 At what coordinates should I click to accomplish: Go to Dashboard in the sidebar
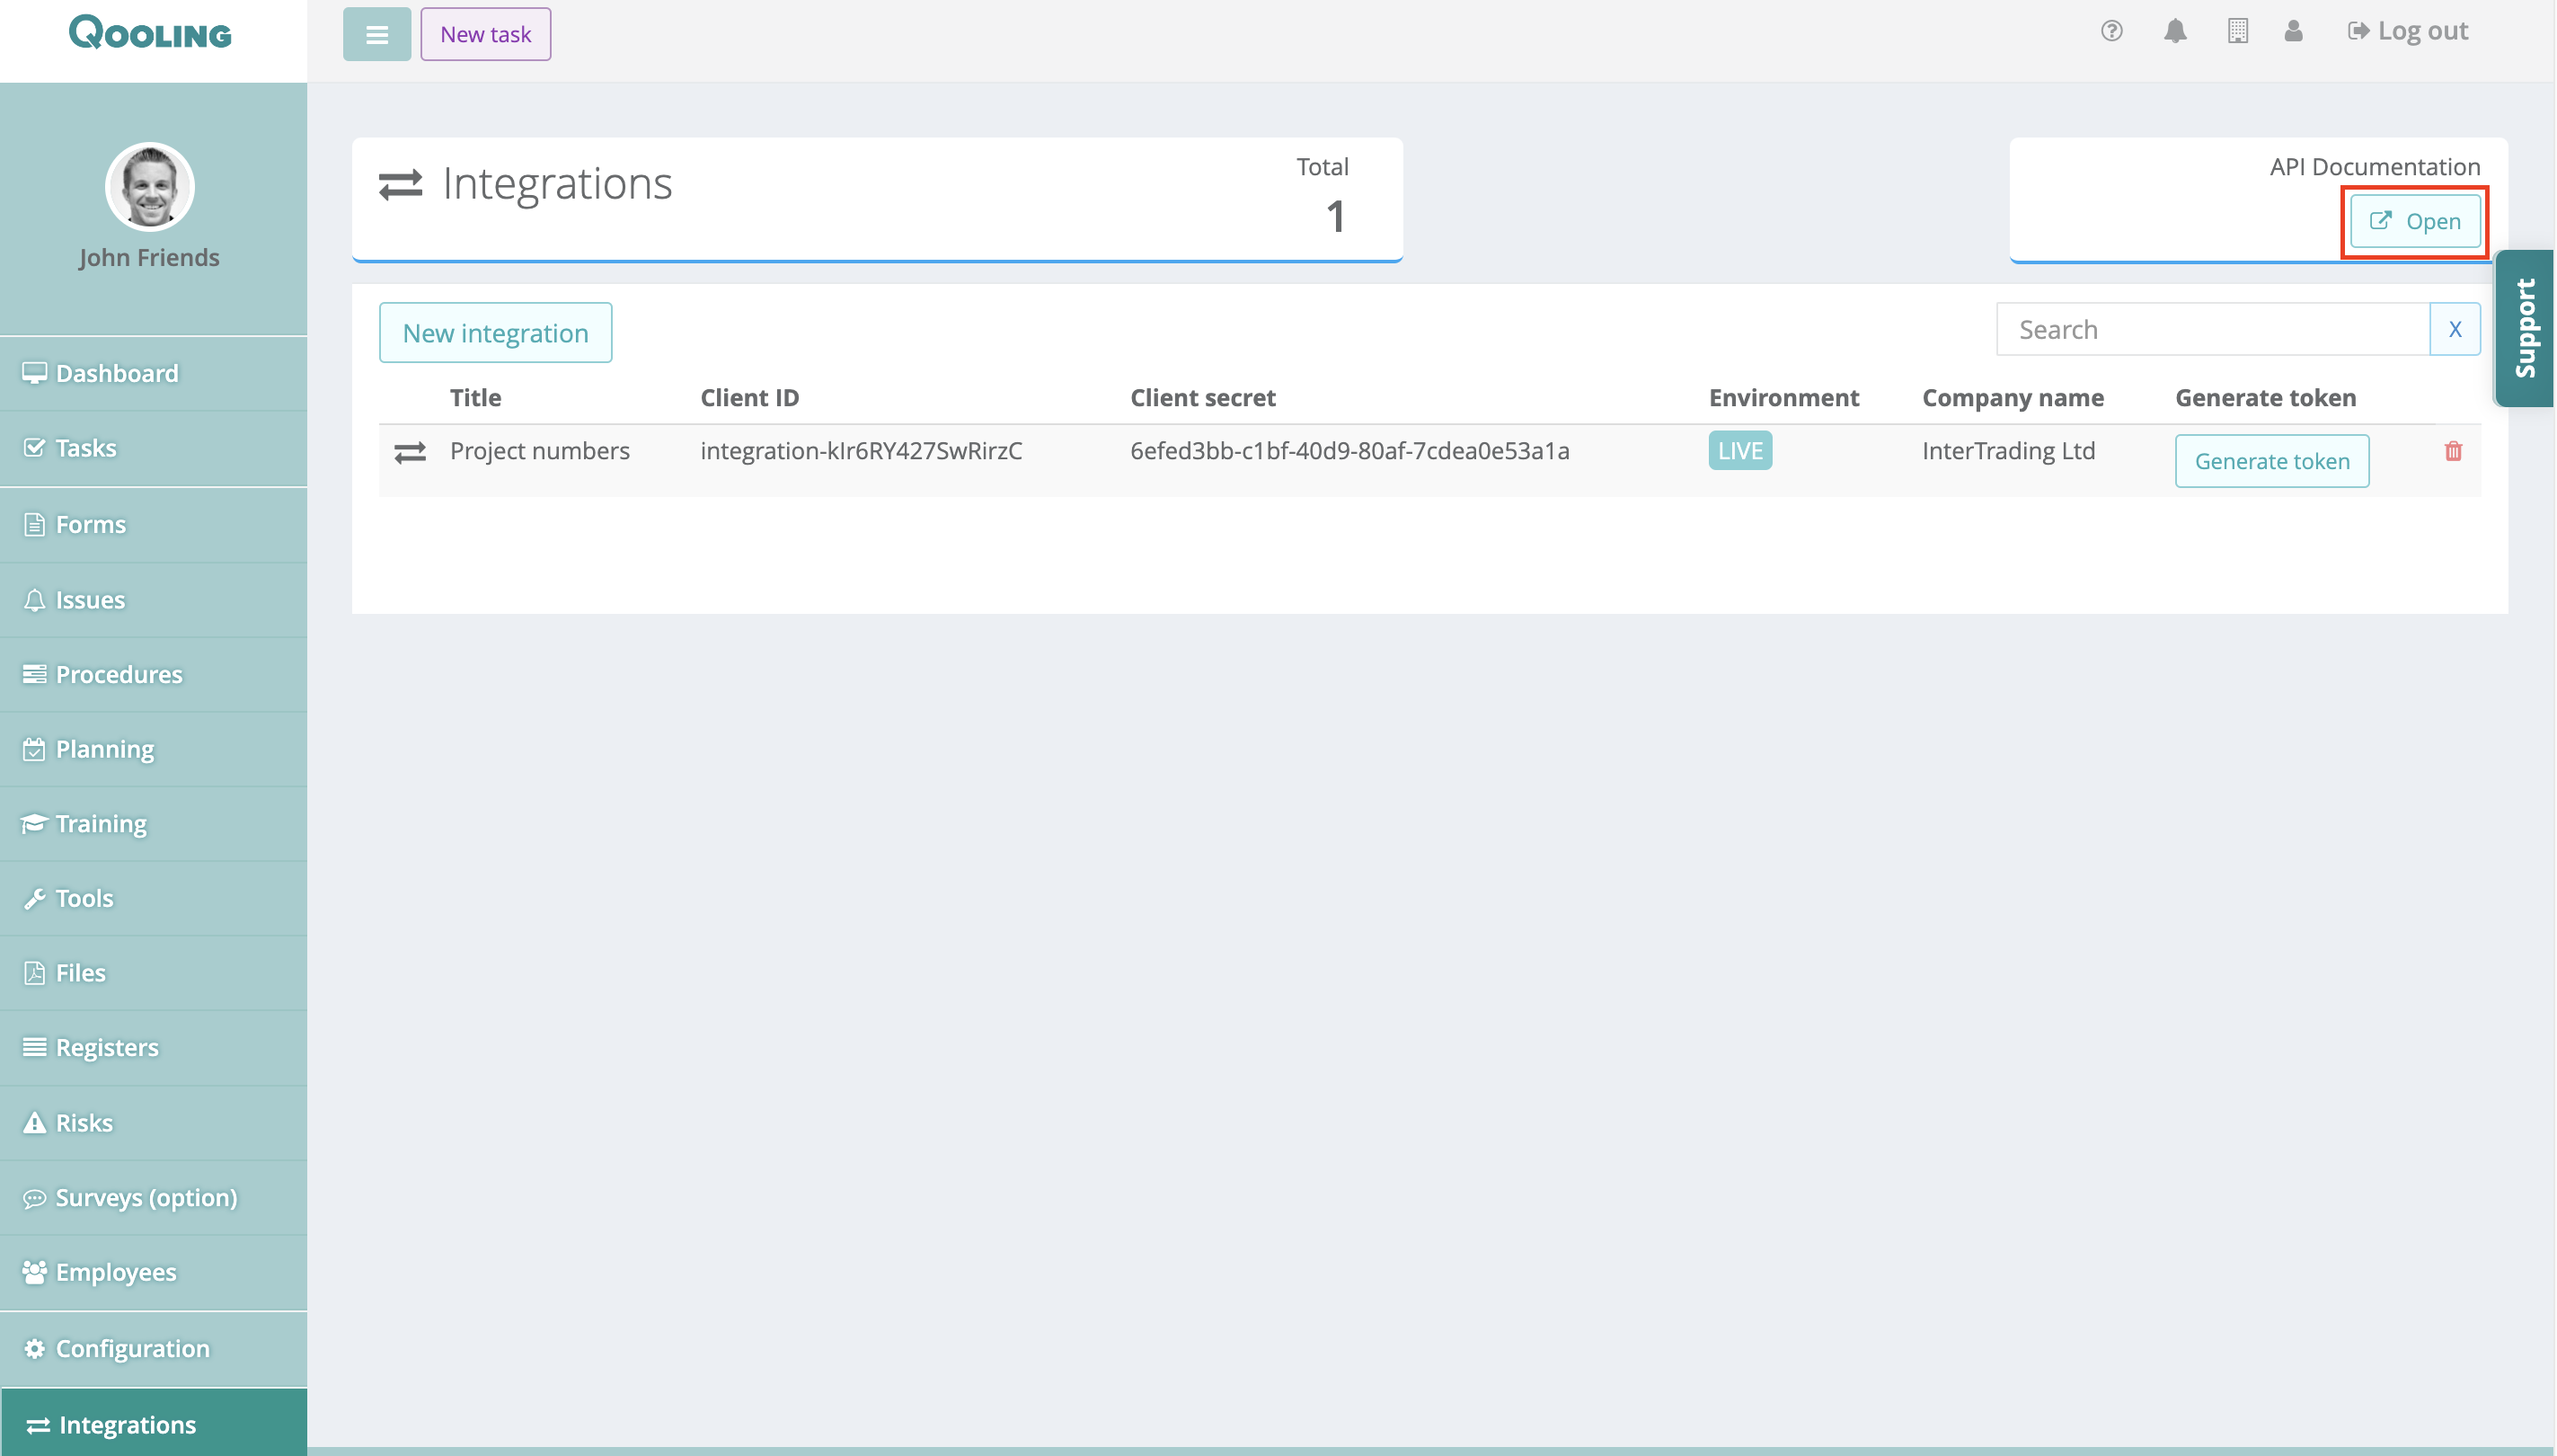coord(116,374)
